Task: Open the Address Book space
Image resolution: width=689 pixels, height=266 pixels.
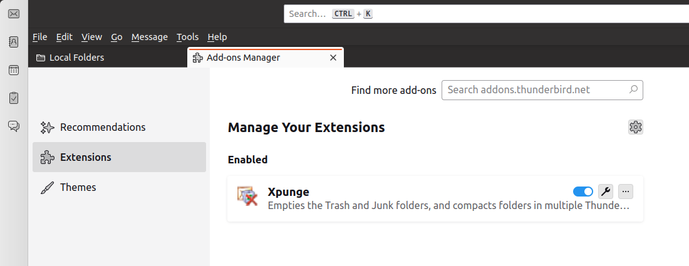Action: coord(14,42)
